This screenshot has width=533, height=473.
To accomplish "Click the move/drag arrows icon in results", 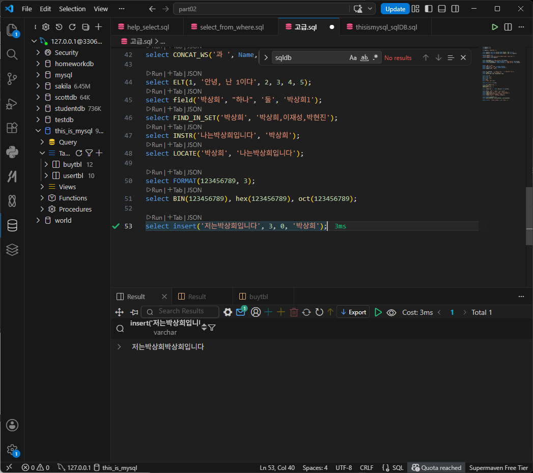I will pos(119,312).
